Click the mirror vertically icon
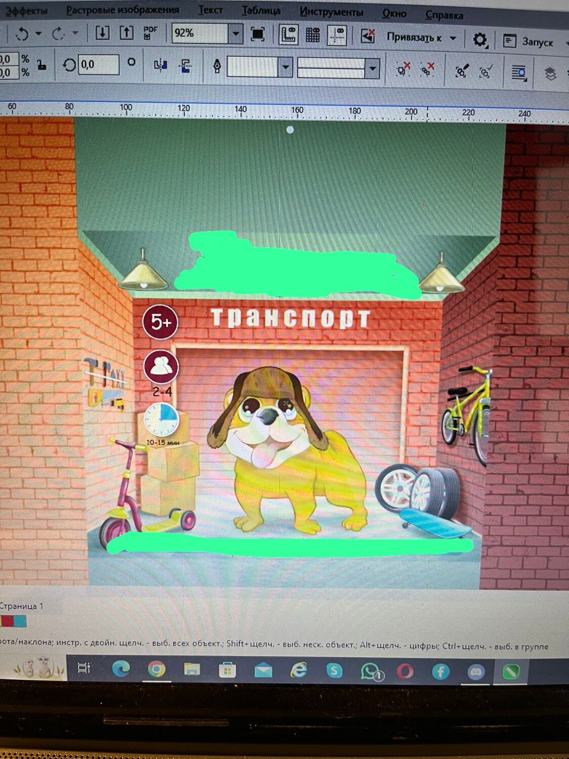The height and width of the screenshot is (759, 569). [186, 66]
